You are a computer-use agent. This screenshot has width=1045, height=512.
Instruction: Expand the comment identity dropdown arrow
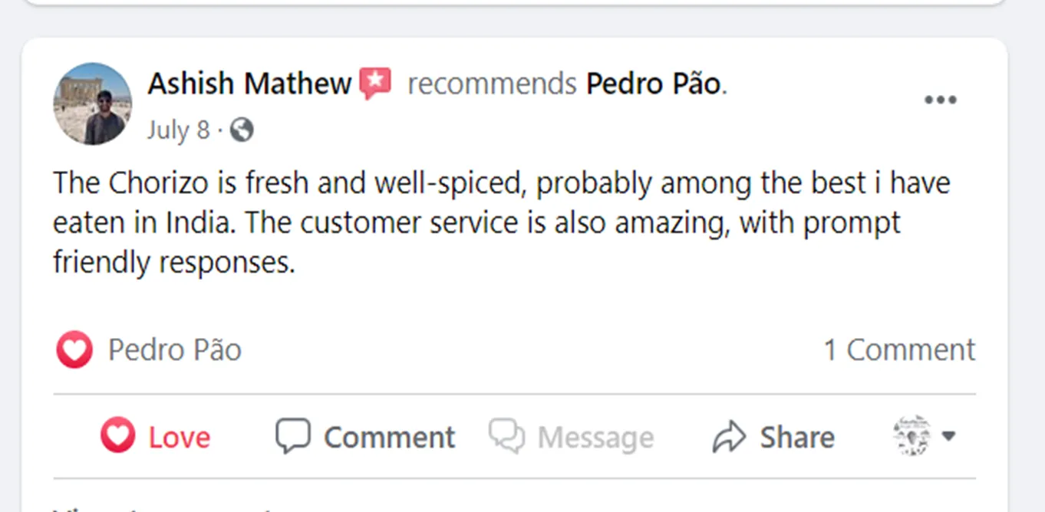point(948,436)
